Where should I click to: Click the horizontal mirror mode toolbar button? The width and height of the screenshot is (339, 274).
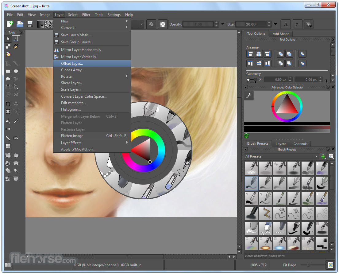(x=286, y=24)
